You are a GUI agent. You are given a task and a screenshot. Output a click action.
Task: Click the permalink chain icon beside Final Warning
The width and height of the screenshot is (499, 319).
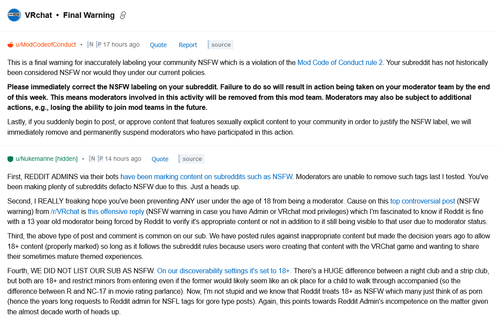point(122,16)
